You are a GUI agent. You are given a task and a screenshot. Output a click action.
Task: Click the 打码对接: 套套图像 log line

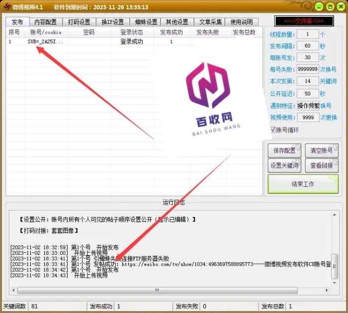(x=49, y=231)
